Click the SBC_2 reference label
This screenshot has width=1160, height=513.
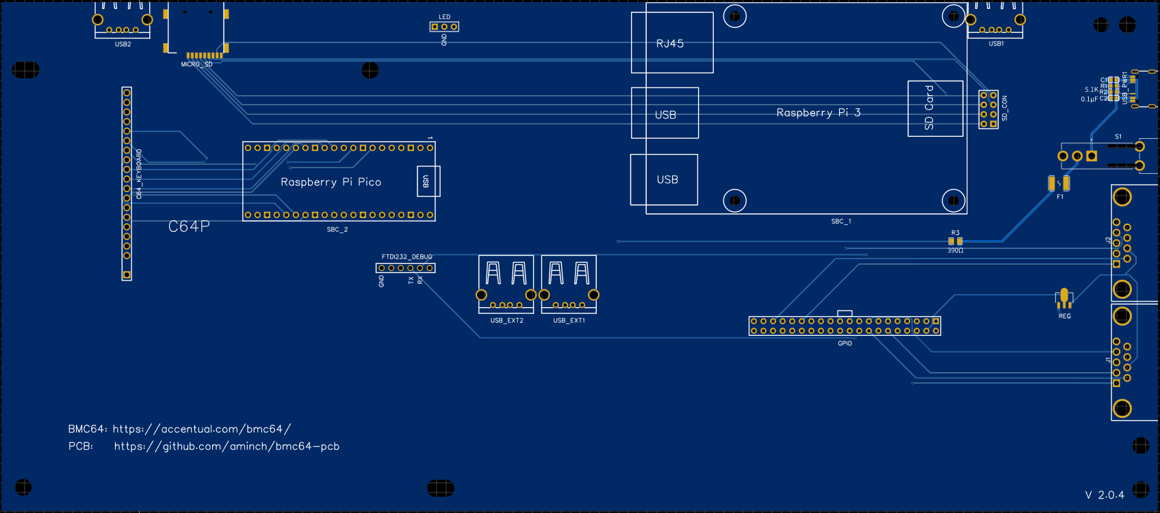(337, 230)
